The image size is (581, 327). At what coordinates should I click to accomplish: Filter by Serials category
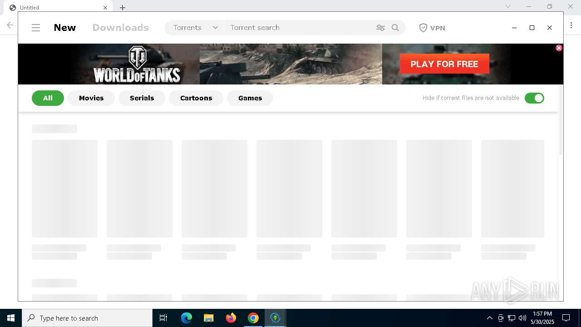142,98
